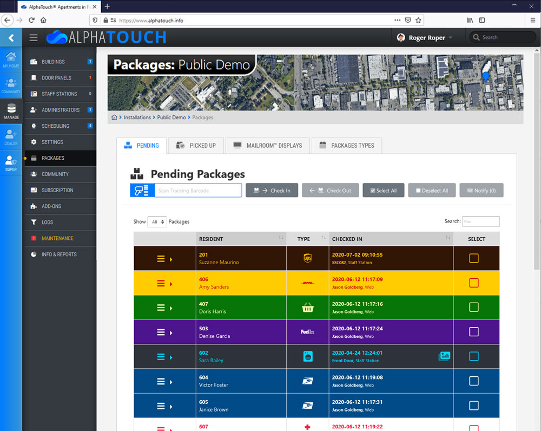The width and height of the screenshot is (541, 431).
Task: Click Check In button
Action: tap(272, 190)
